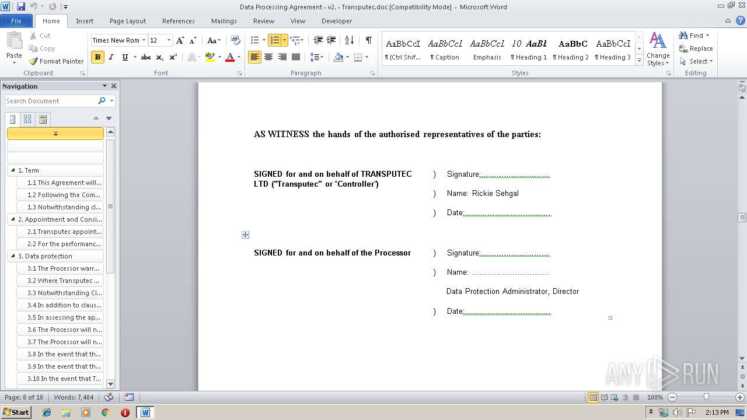
Task: Open the File tab
Action: point(16,21)
